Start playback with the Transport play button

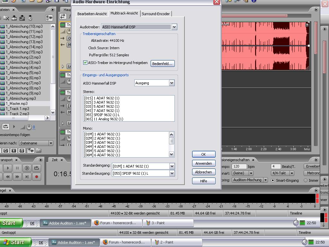tap(8, 168)
